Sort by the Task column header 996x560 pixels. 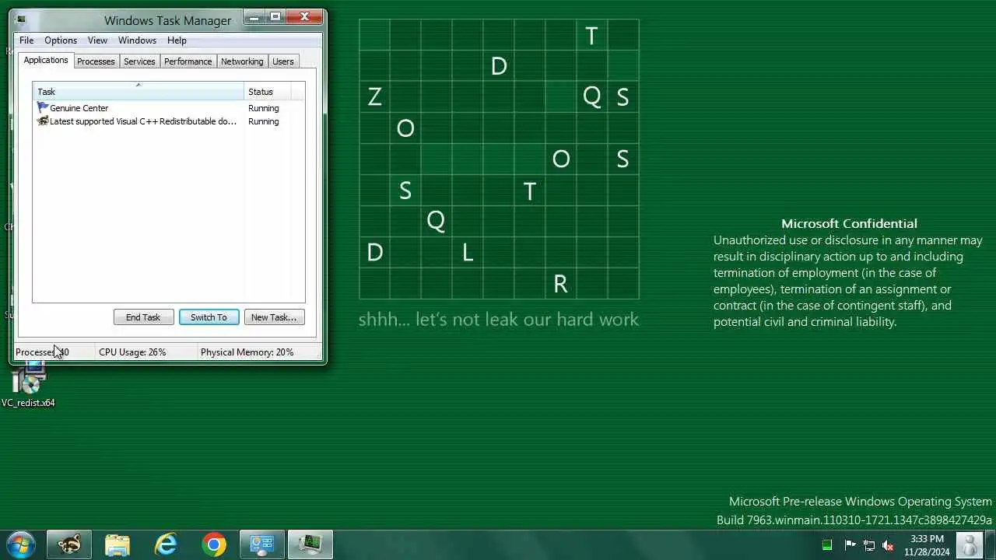[139, 92]
